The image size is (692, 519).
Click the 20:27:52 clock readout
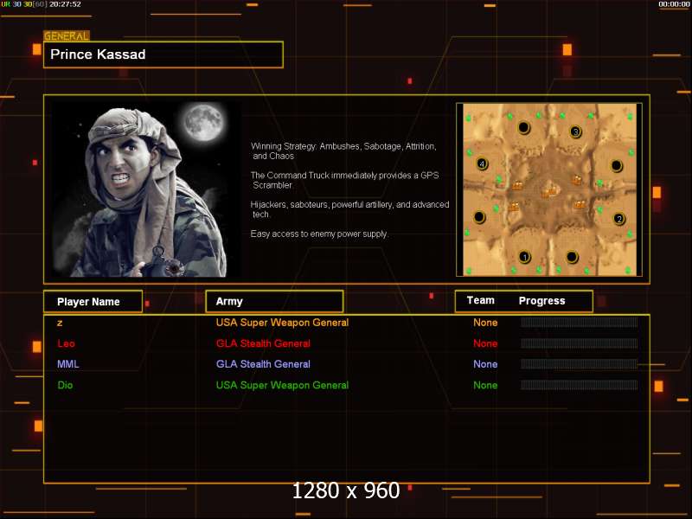coord(65,4)
